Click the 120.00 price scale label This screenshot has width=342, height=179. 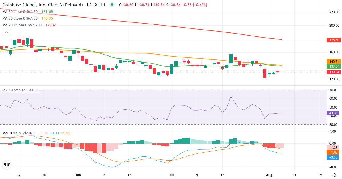[334, 79]
